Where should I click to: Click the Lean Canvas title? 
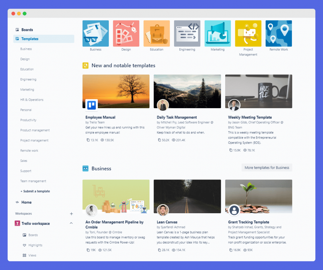click(x=167, y=222)
